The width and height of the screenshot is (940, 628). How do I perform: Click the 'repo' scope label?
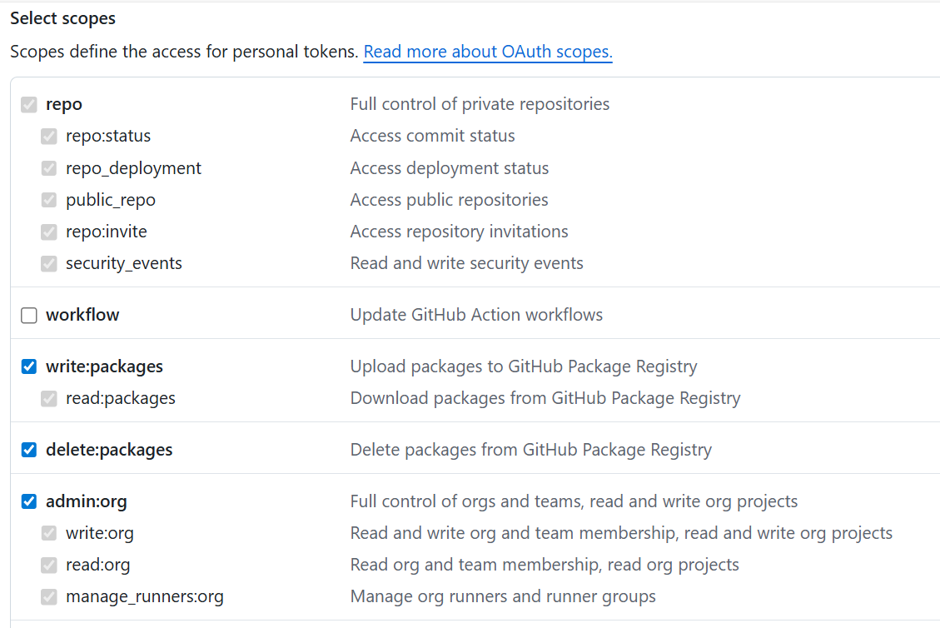[x=64, y=104]
